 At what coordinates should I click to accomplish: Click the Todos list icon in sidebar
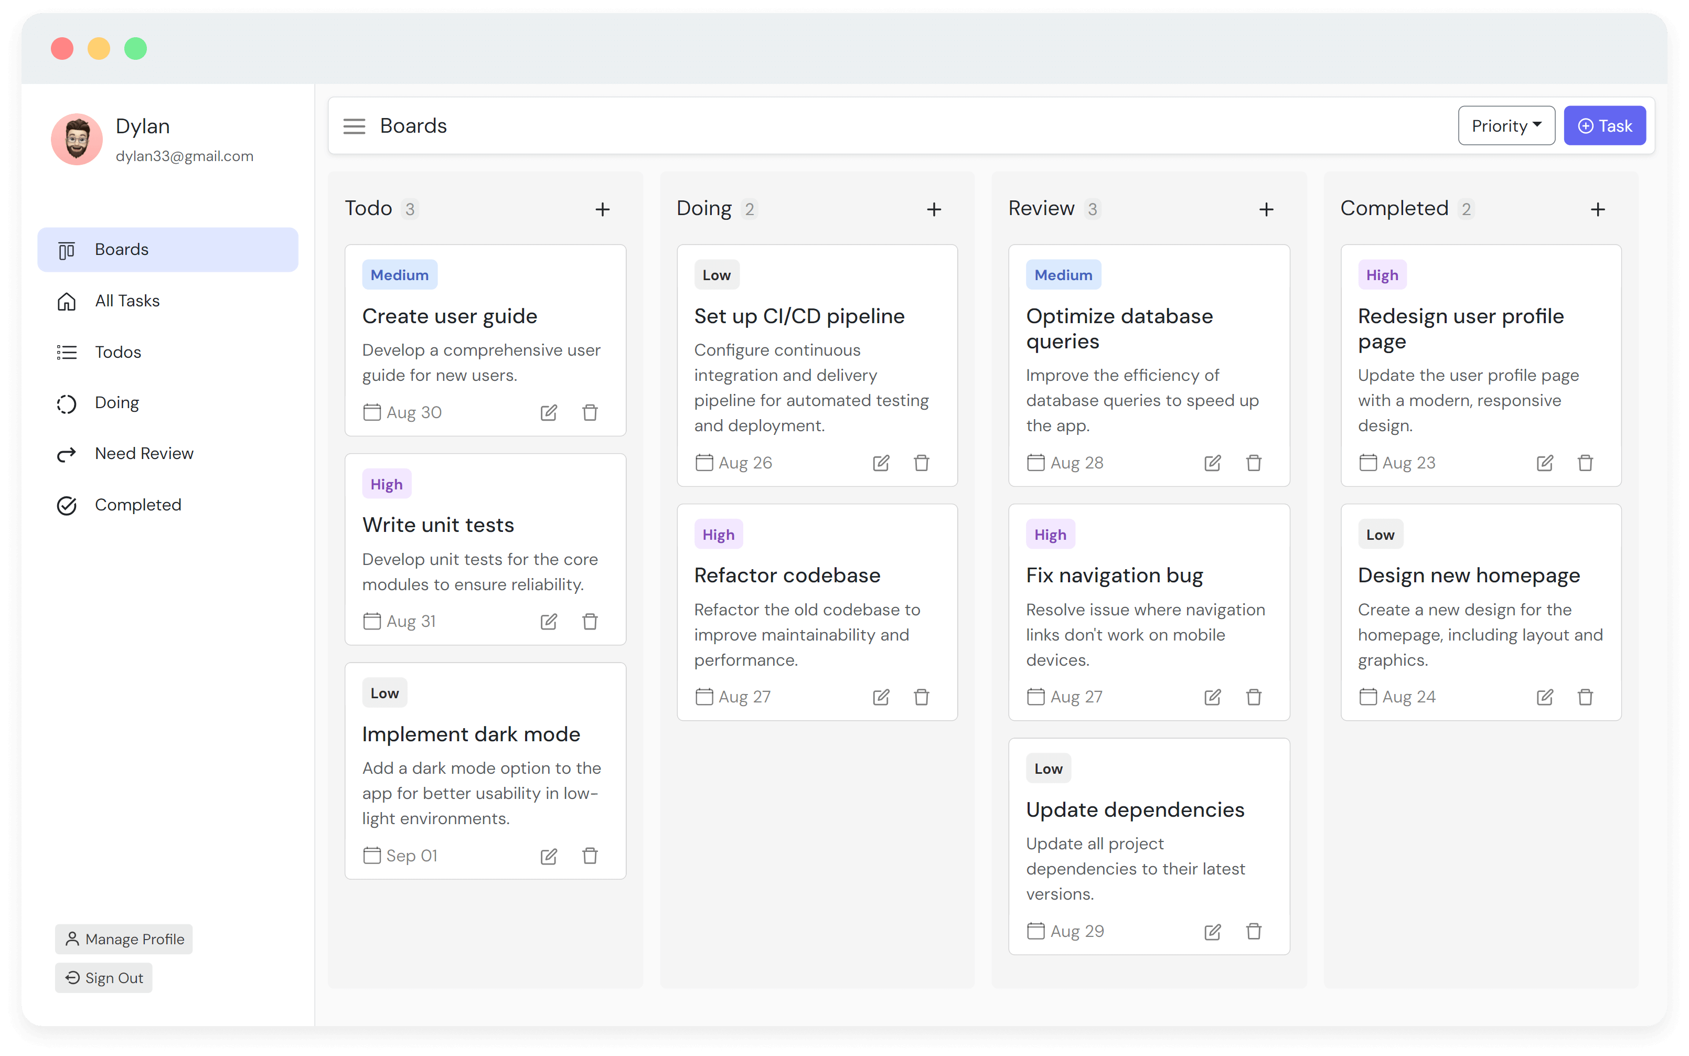coord(66,352)
